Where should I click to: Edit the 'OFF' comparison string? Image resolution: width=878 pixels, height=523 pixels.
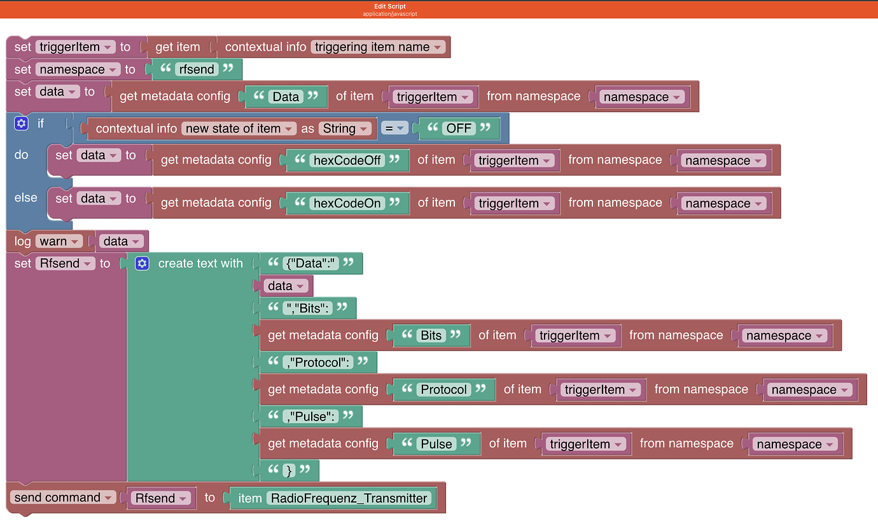pyautogui.click(x=458, y=128)
